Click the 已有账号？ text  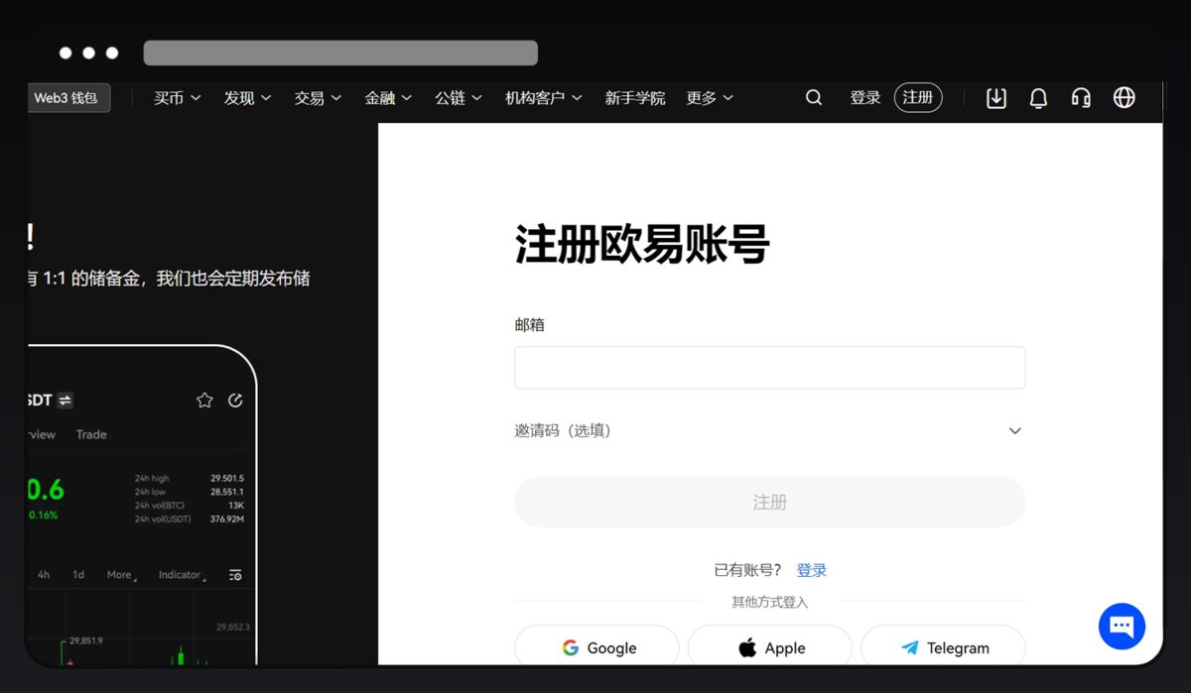[x=748, y=570]
